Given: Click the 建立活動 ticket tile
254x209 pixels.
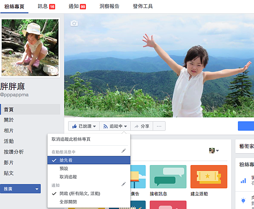Looking at the screenshot, I should (209, 176).
